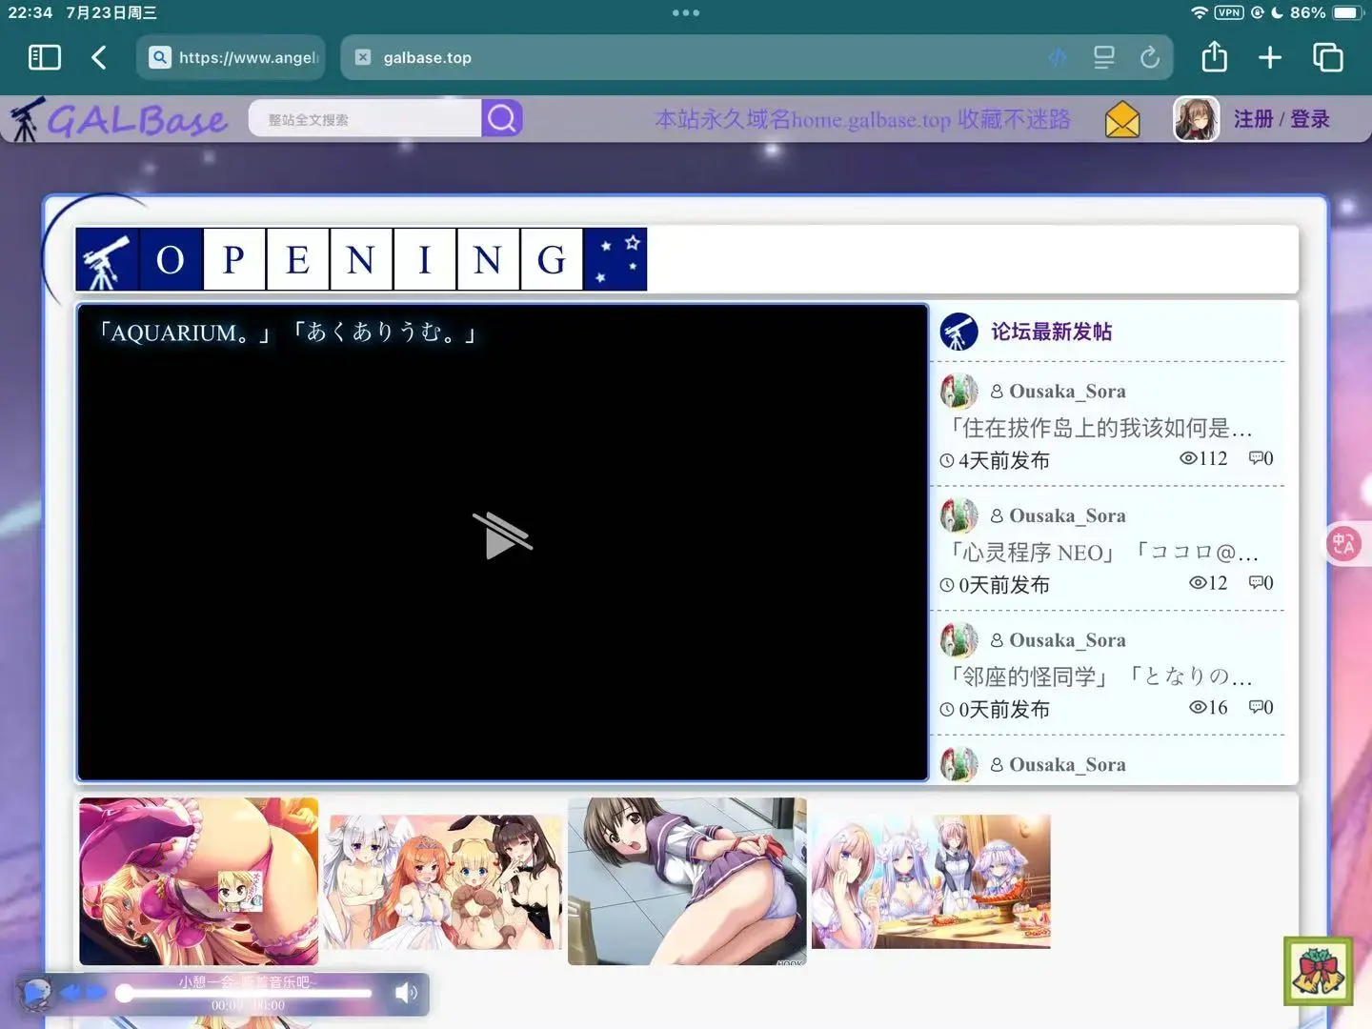Tap the avatar on the 邻座的怪同学 post
1372x1029 pixels.
click(958, 640)
